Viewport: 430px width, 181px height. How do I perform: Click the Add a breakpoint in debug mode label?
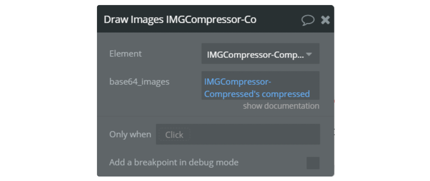(174, 162)
